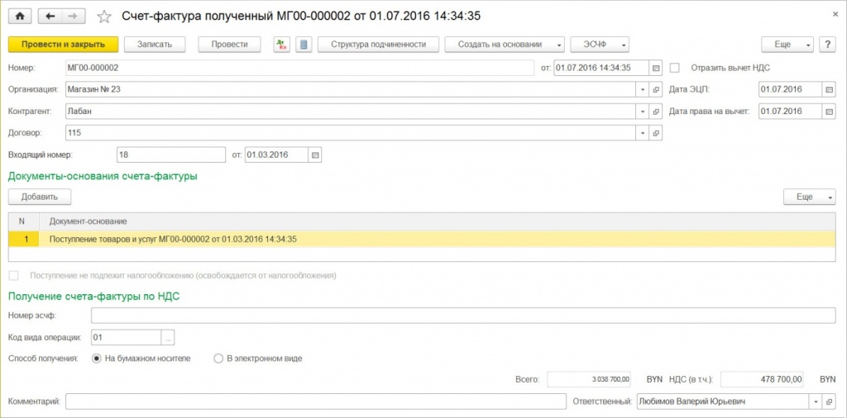The height and width of the screenshot is (418, 847).
Task: Click the Home icon in title bar
Action: pos(20,17)
